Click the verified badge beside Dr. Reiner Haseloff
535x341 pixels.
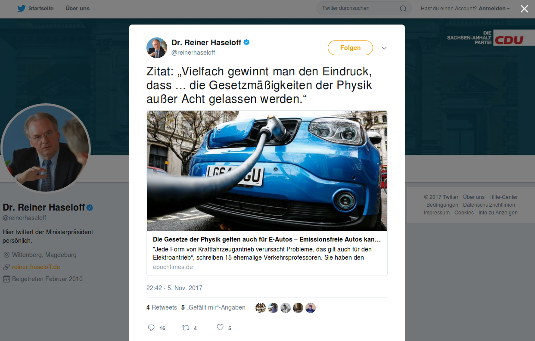point(247,42)
